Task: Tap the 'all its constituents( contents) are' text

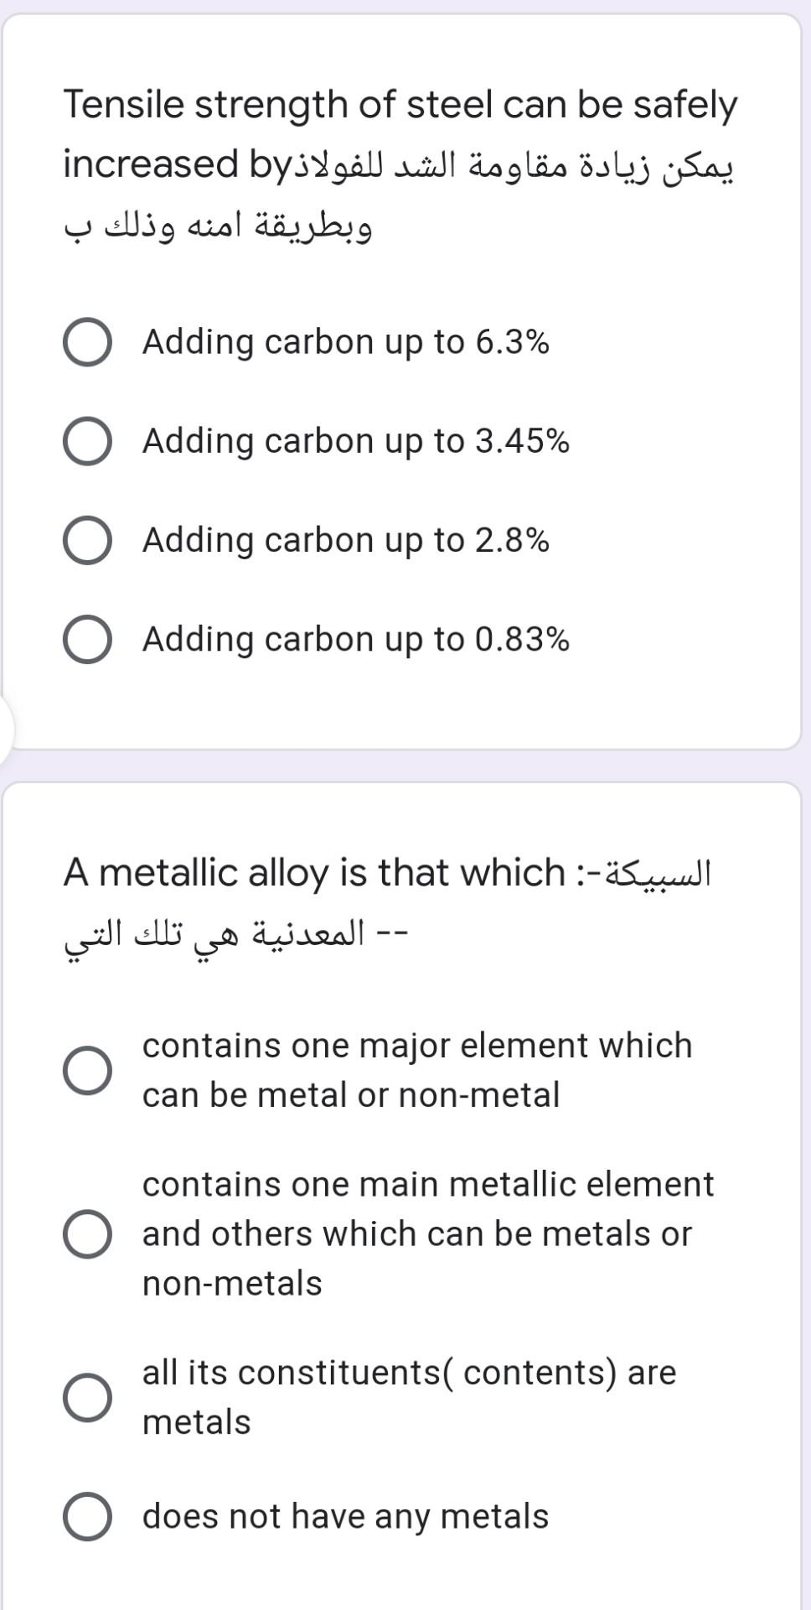Action: (409, 1373)
